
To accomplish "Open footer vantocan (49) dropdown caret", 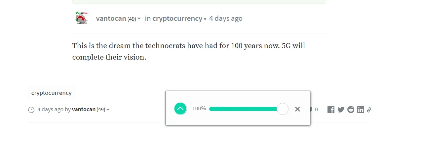I will coord(108,110).
